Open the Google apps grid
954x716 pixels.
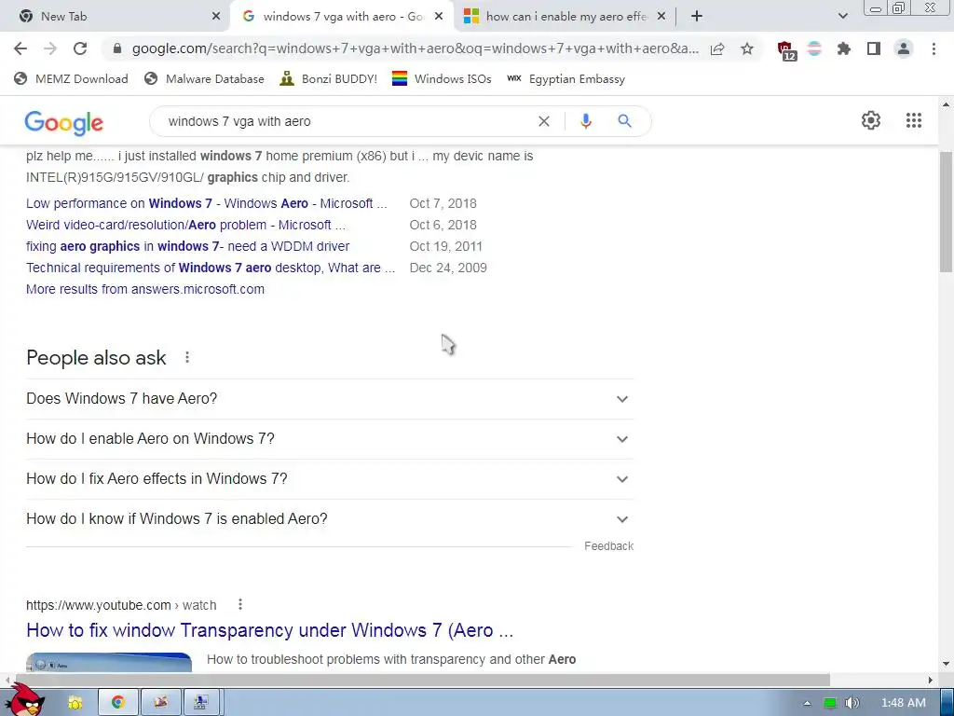[913, 120]
